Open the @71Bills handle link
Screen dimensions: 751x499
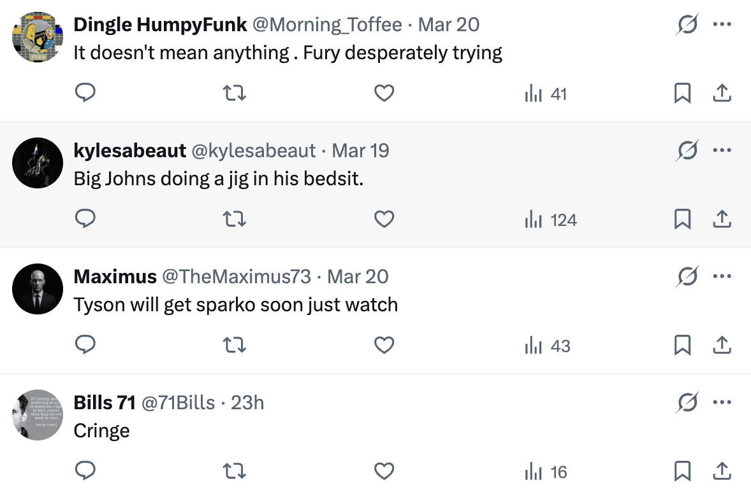(178, 403)
